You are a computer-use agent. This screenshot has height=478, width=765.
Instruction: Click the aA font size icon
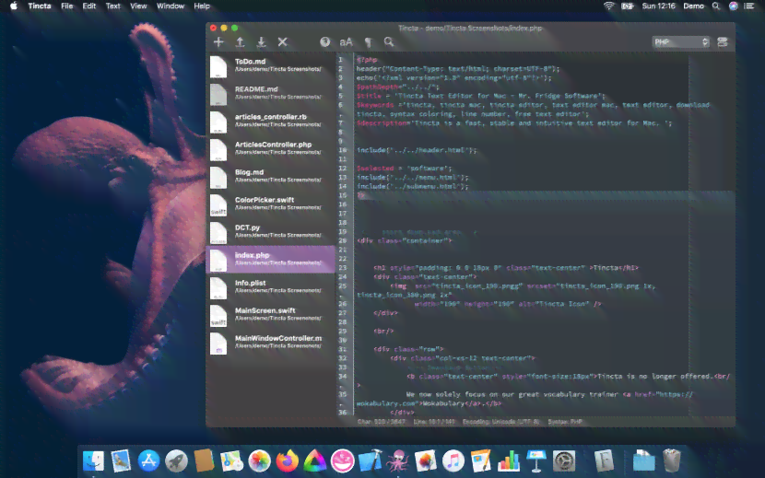(x=346, y=42)
